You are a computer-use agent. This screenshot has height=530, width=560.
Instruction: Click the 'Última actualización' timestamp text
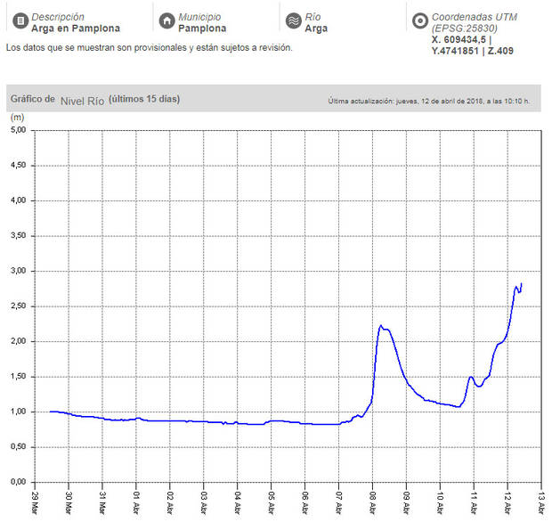coord(428,101)
